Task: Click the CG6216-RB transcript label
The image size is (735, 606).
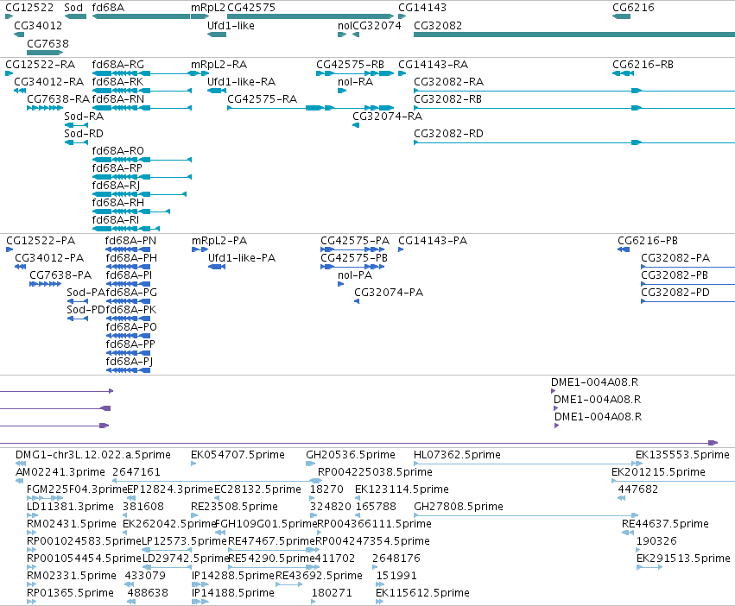Action: click(x=643, y=64)
